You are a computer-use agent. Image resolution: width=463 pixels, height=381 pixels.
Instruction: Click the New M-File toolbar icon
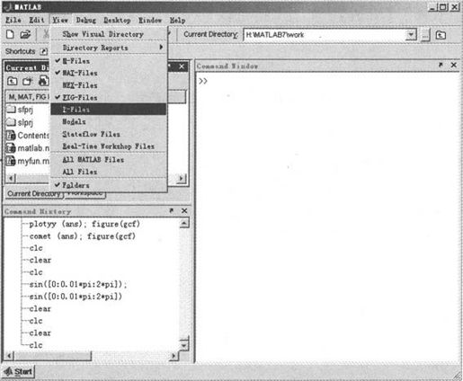click(x=10, y=34)
